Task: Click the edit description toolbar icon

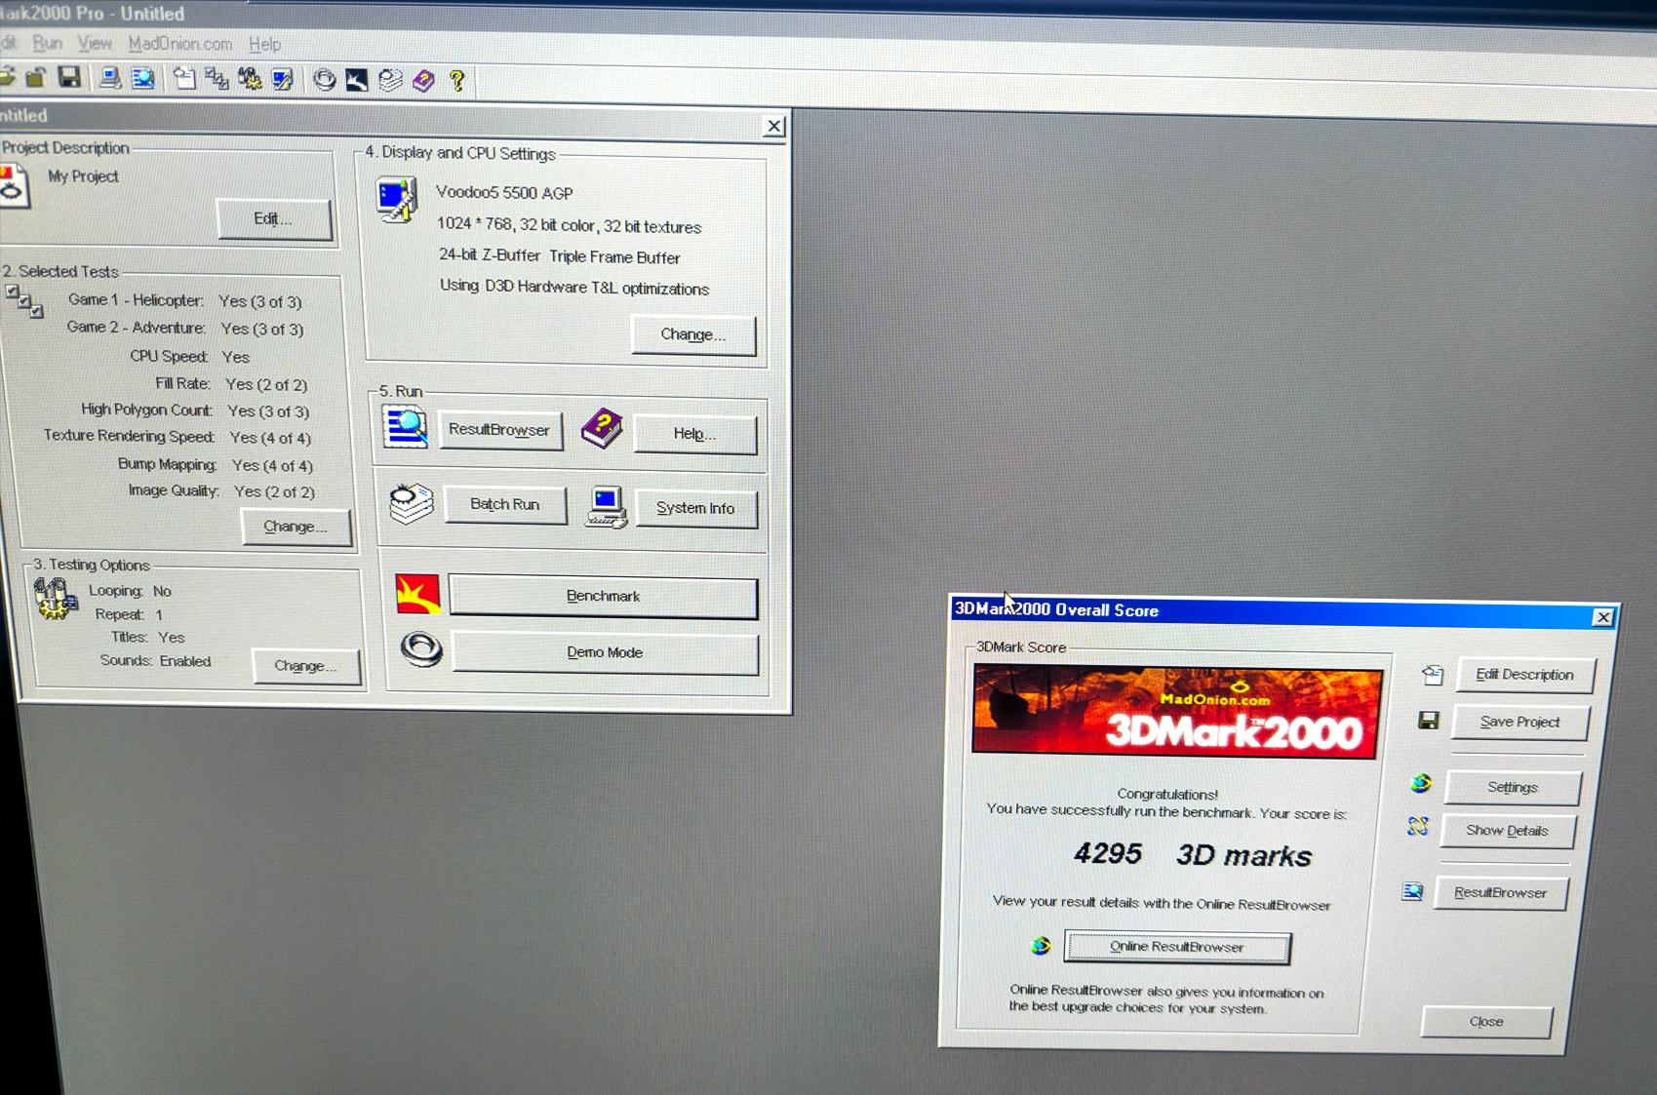Action: 184,78
